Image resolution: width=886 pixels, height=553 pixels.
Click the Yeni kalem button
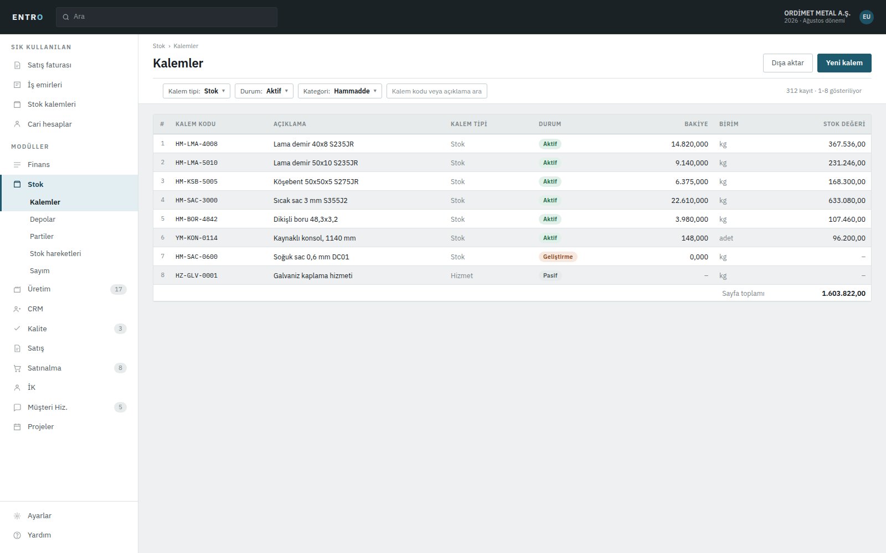(844, 63)
